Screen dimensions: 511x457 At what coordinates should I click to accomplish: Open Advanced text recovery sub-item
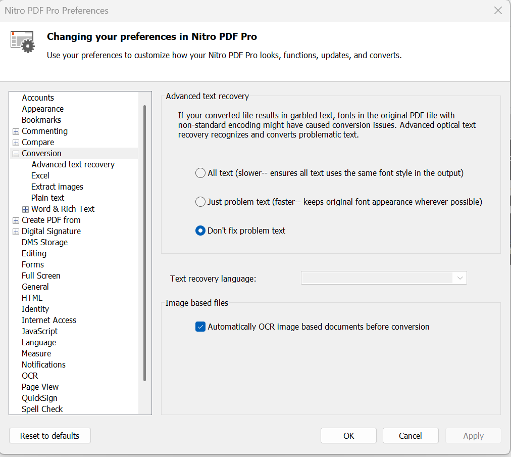tap(73, 164)
